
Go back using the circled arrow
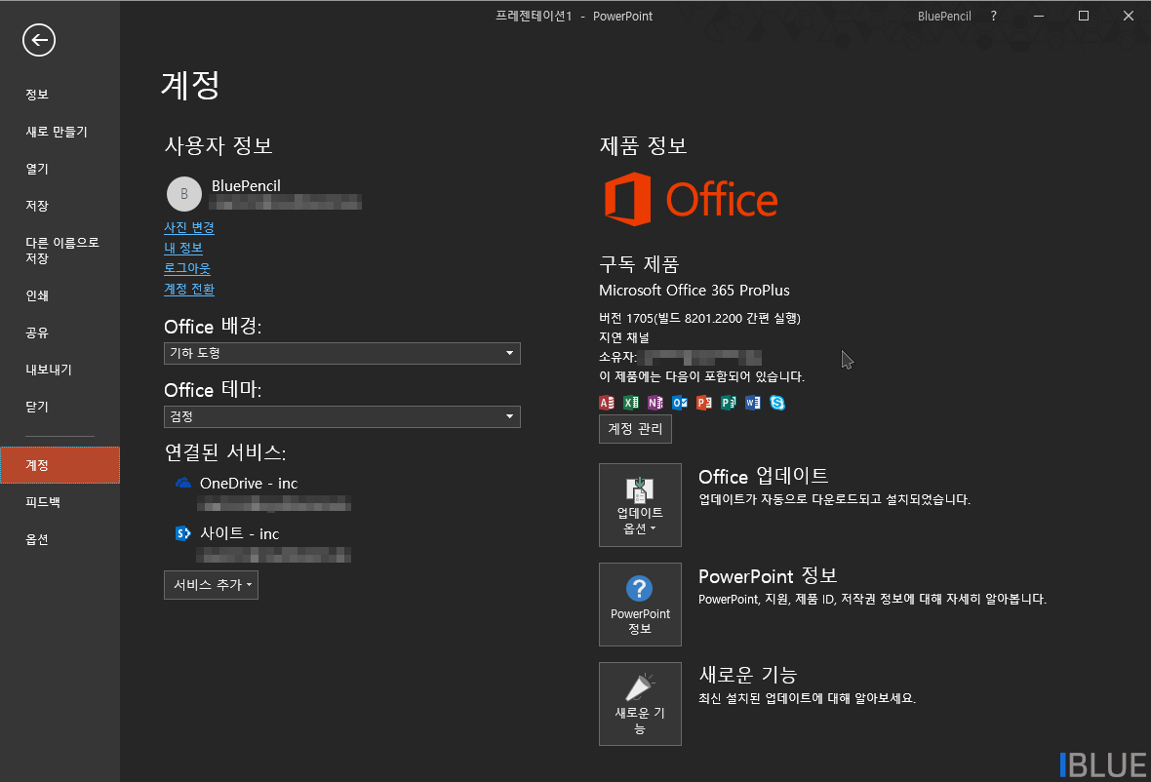click(x=39, y=40)
